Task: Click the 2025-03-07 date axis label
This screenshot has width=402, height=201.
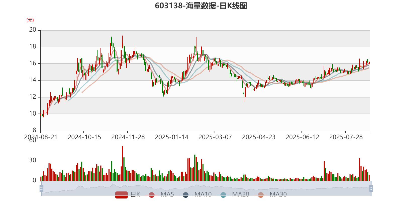Action: [x=215, y=137]
